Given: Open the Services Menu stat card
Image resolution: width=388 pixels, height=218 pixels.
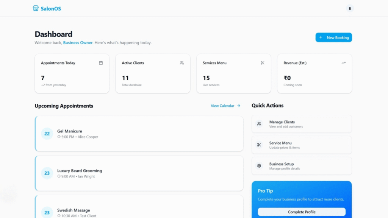Looking at the screenshot, I should 233,73.
